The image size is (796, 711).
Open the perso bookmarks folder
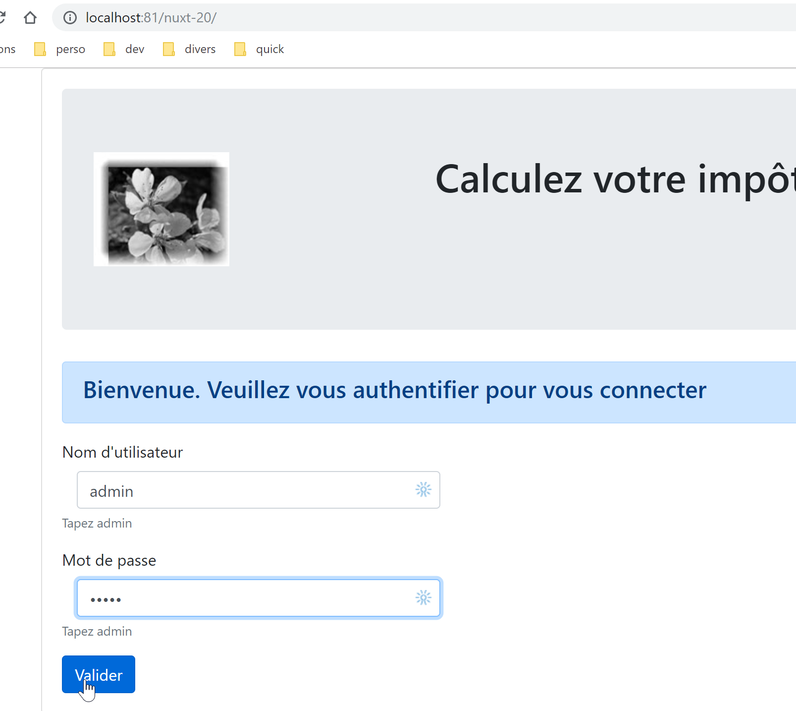point(60,49)
